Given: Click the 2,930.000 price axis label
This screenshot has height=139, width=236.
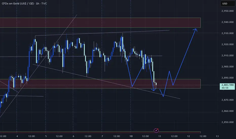Looking at the screenshot, I should pyautogui.click(x=227, y=33).
